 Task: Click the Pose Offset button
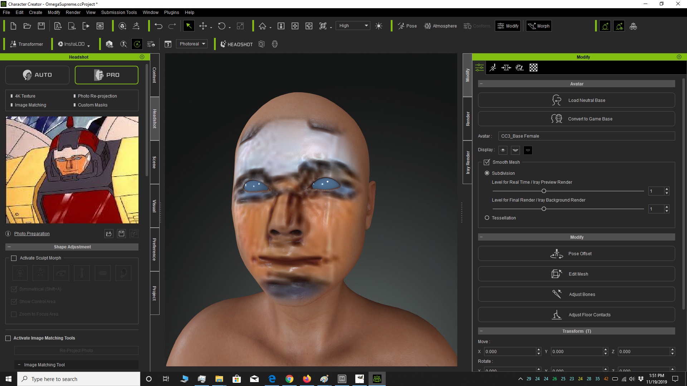[x=576, y=253]
